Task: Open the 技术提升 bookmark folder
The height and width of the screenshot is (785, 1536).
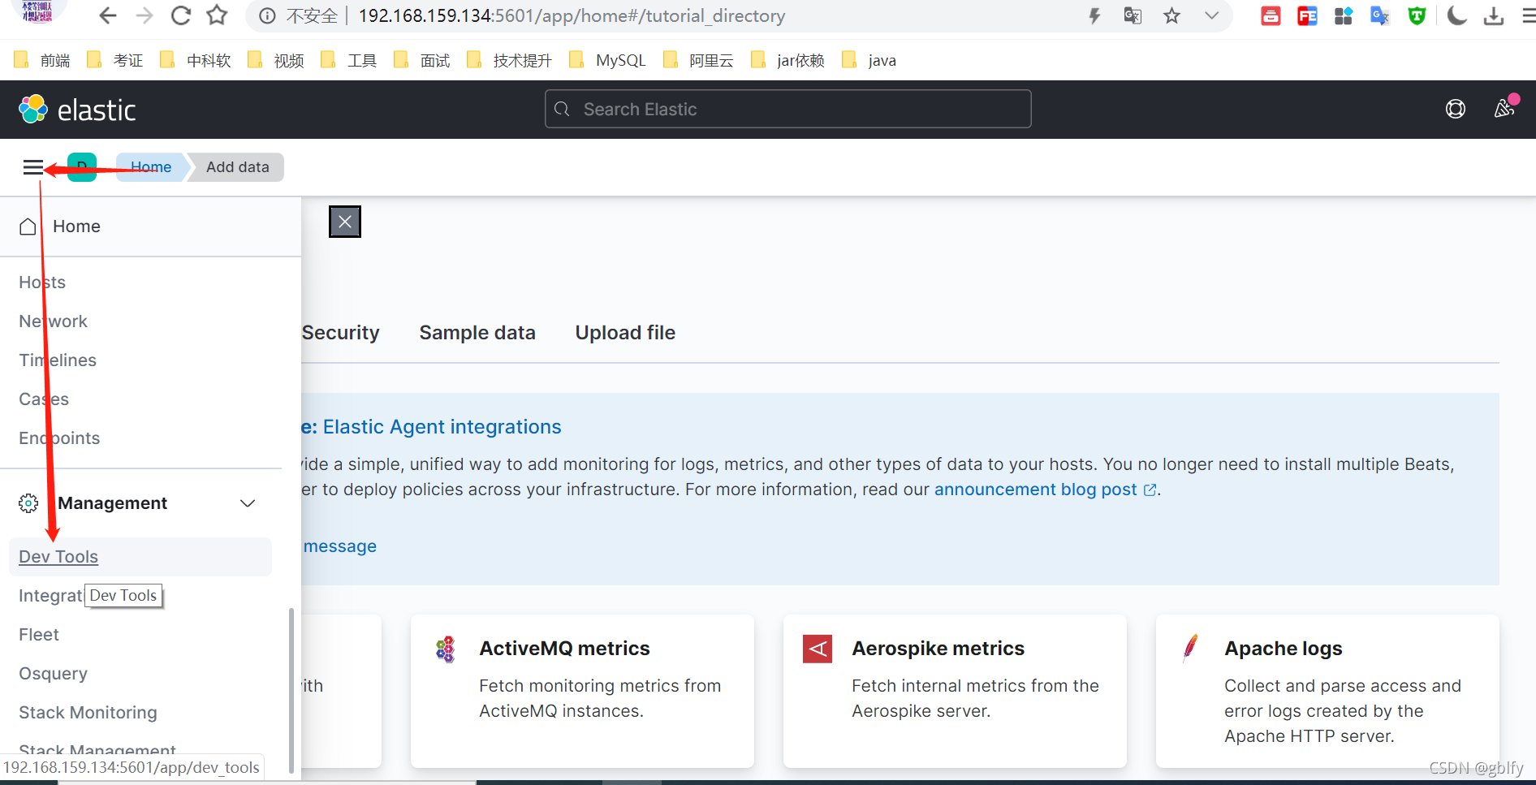Action: coord(509,60)
